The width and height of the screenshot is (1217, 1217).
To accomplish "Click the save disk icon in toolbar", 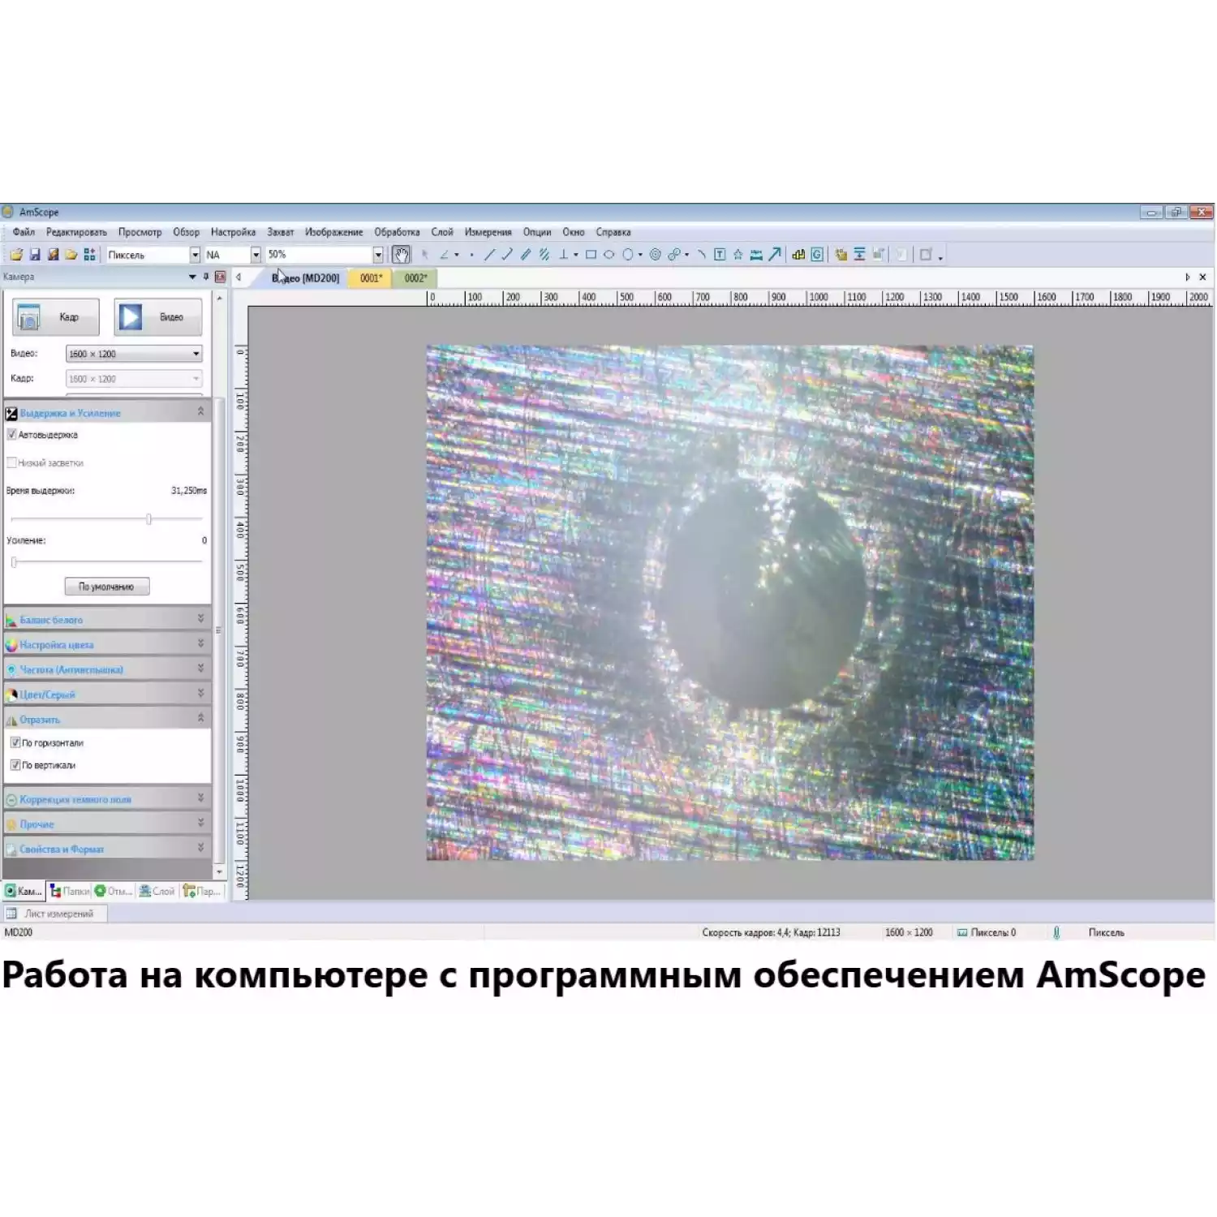I will coord(35,255).
